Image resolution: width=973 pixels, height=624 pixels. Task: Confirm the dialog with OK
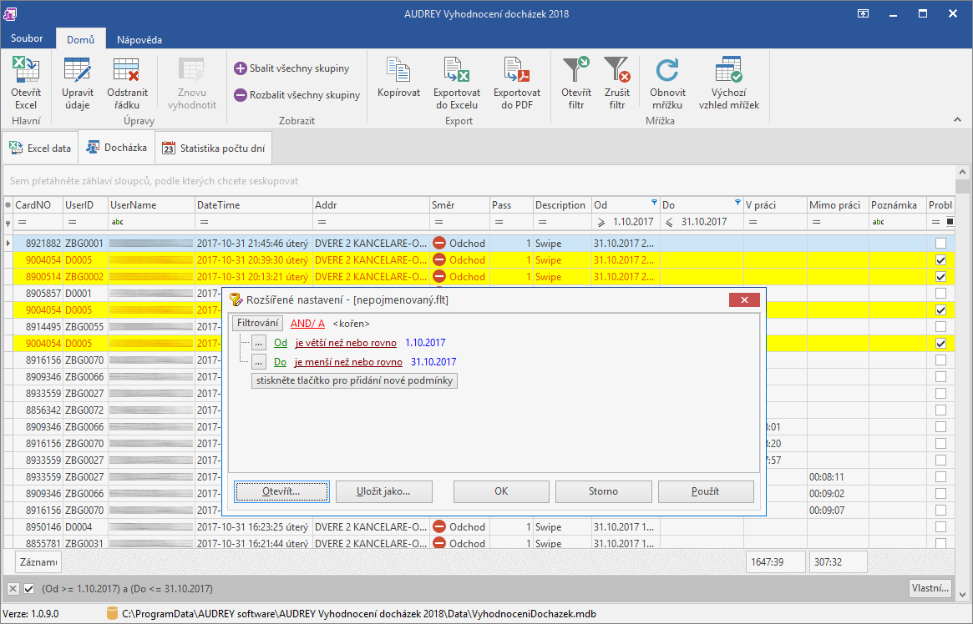(x=501, y=491)
